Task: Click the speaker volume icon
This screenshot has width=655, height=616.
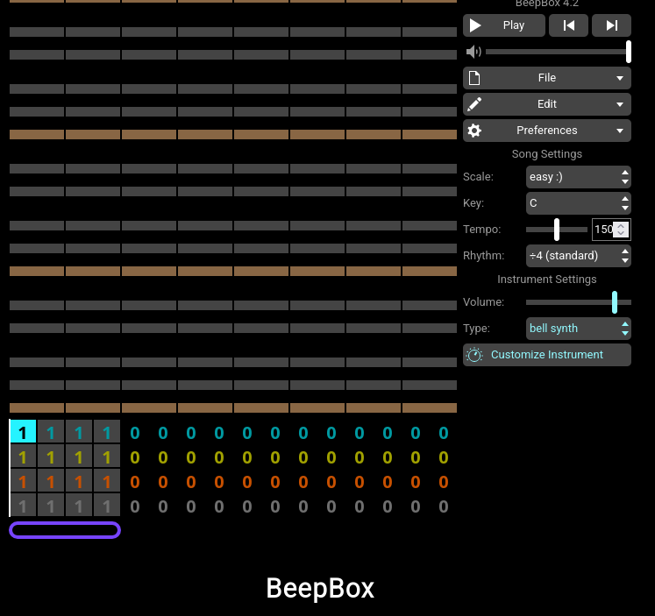Action: tap(473, 52)
